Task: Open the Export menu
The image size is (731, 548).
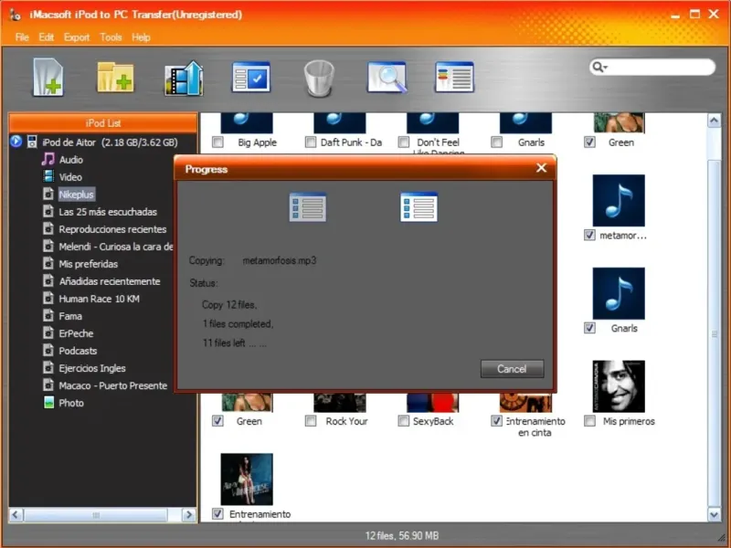Action: (77, 37)
